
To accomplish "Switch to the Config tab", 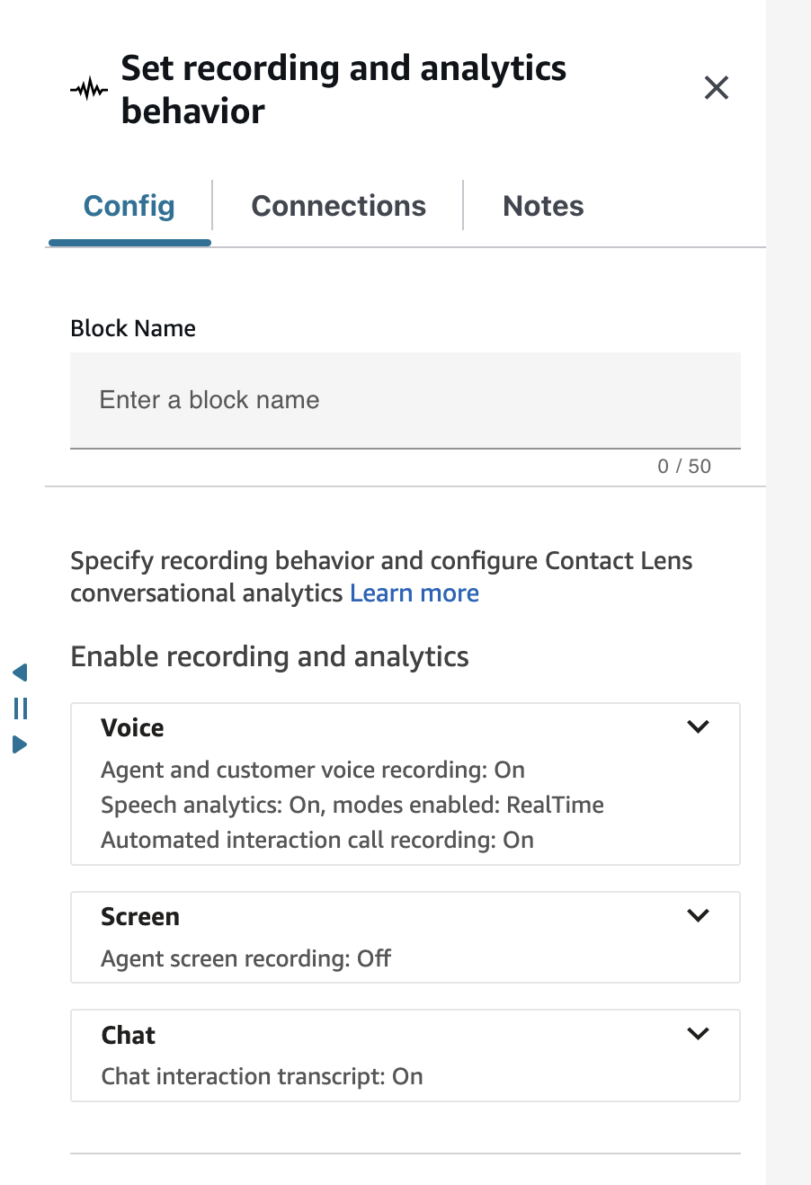I will [x=129, y=206].
